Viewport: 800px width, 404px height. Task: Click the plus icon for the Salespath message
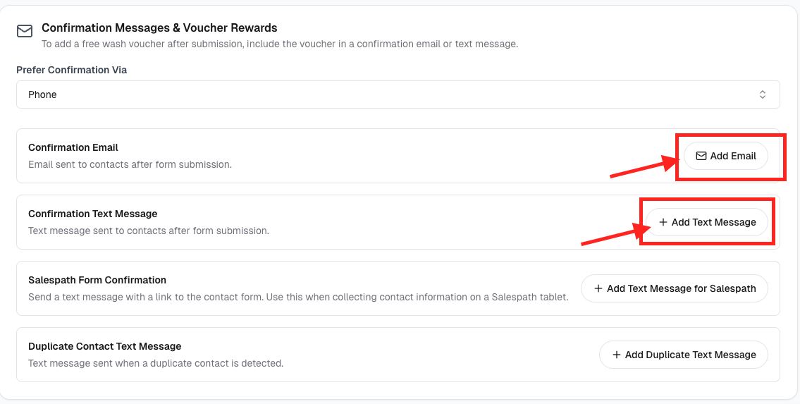[x=598, y=288]
